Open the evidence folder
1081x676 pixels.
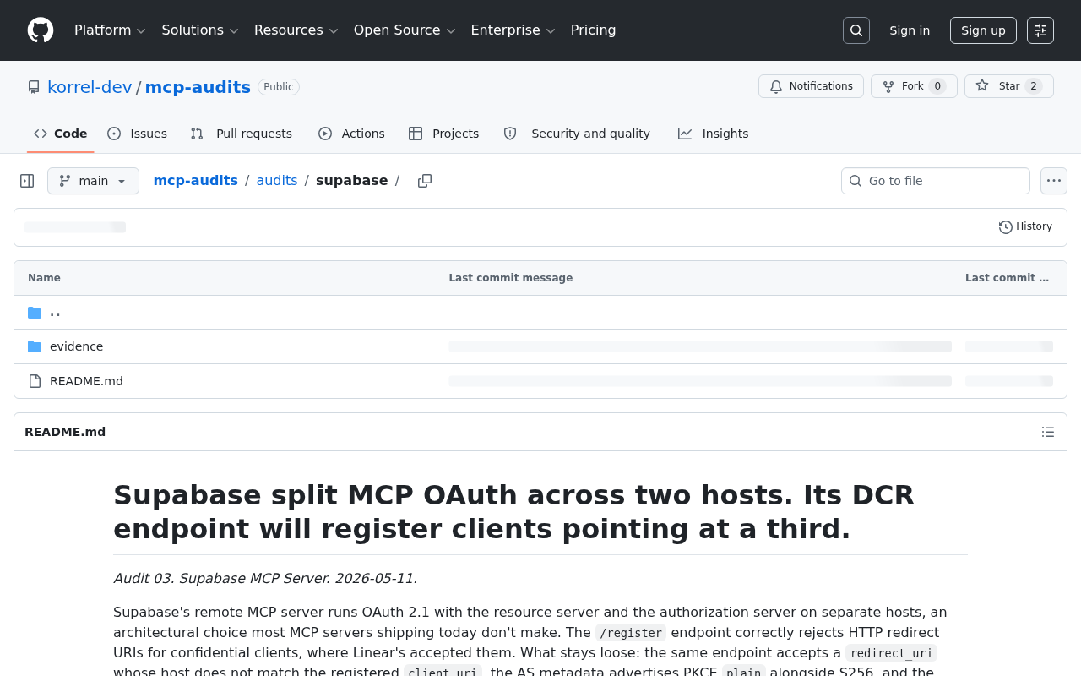pos(76,346)
